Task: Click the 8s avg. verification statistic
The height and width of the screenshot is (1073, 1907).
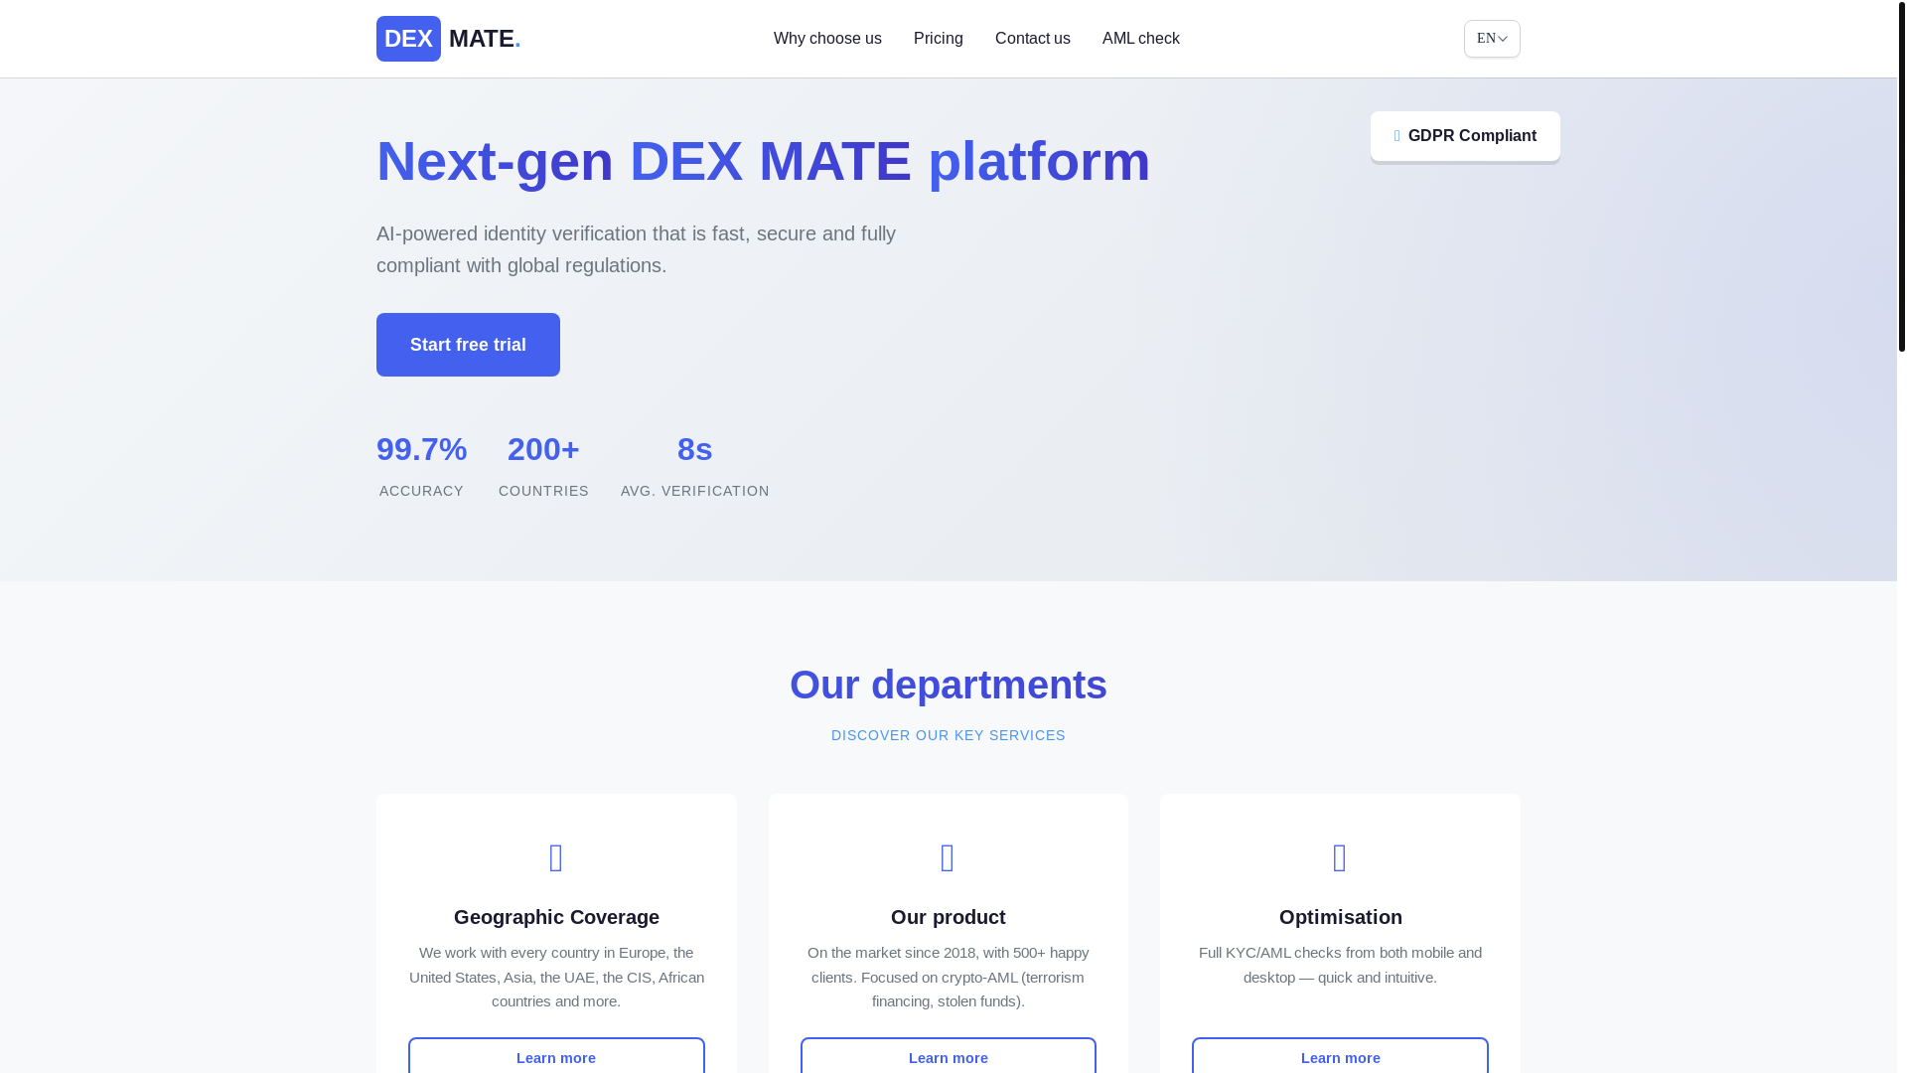Action: point(694,465)
